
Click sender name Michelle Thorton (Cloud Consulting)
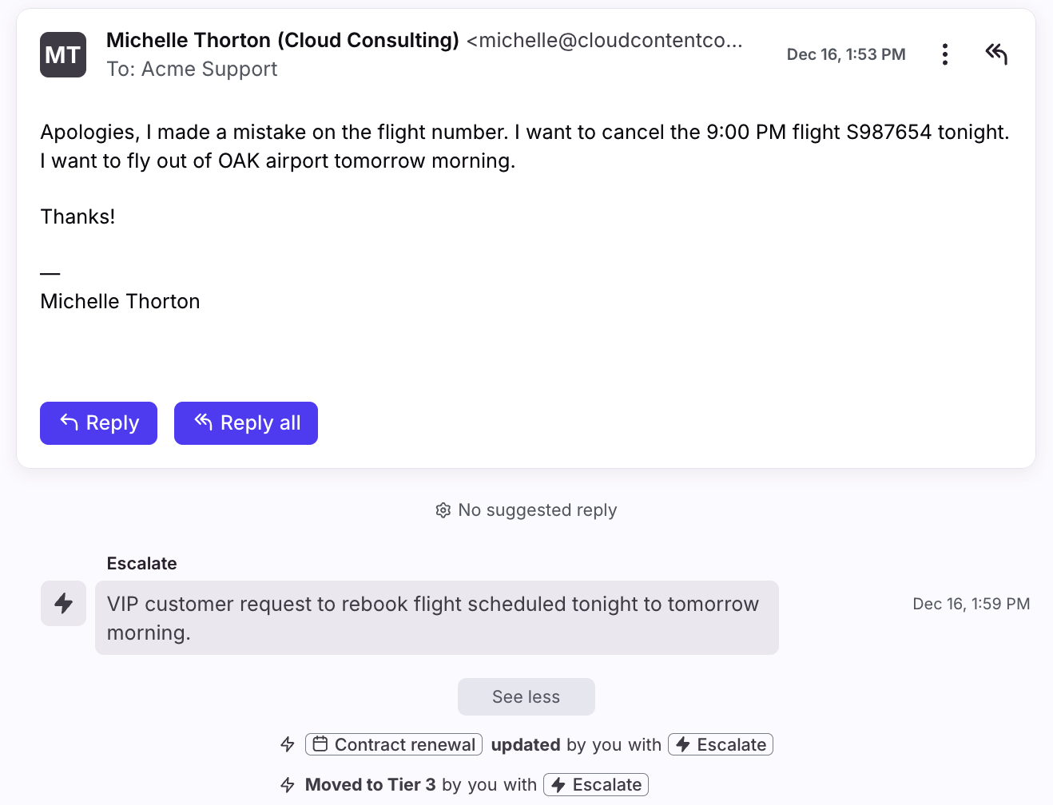tap(283, 40)
